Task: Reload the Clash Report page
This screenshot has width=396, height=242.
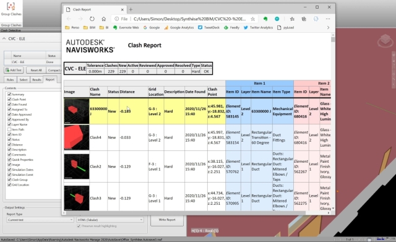Action: pyautogui.click(x=92, y=19)
